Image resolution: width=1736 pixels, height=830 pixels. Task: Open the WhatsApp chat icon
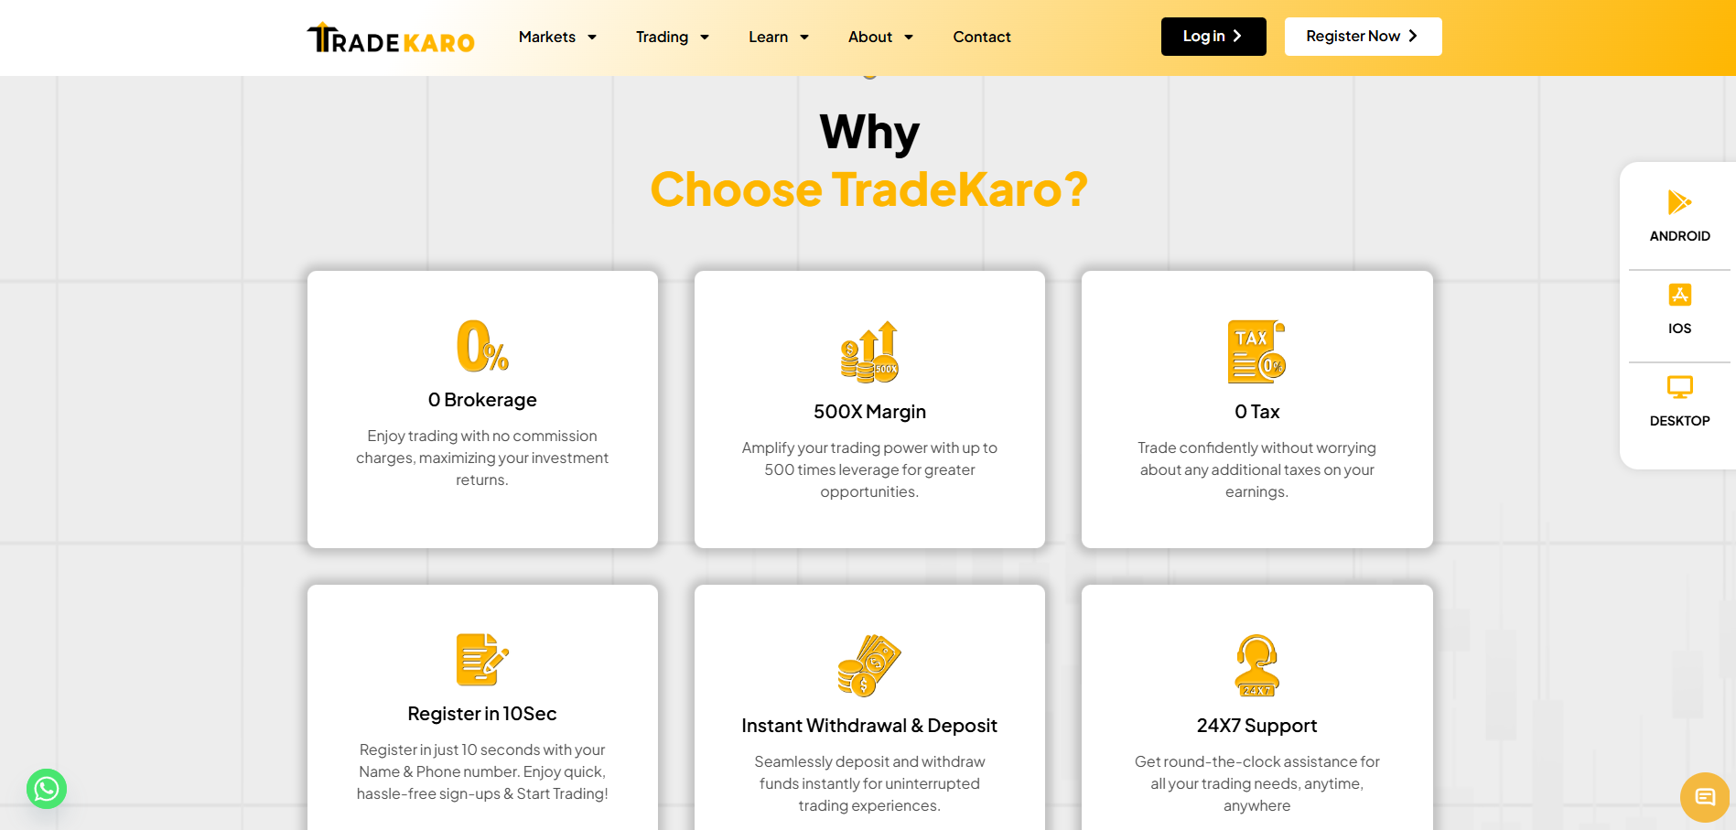47,789
